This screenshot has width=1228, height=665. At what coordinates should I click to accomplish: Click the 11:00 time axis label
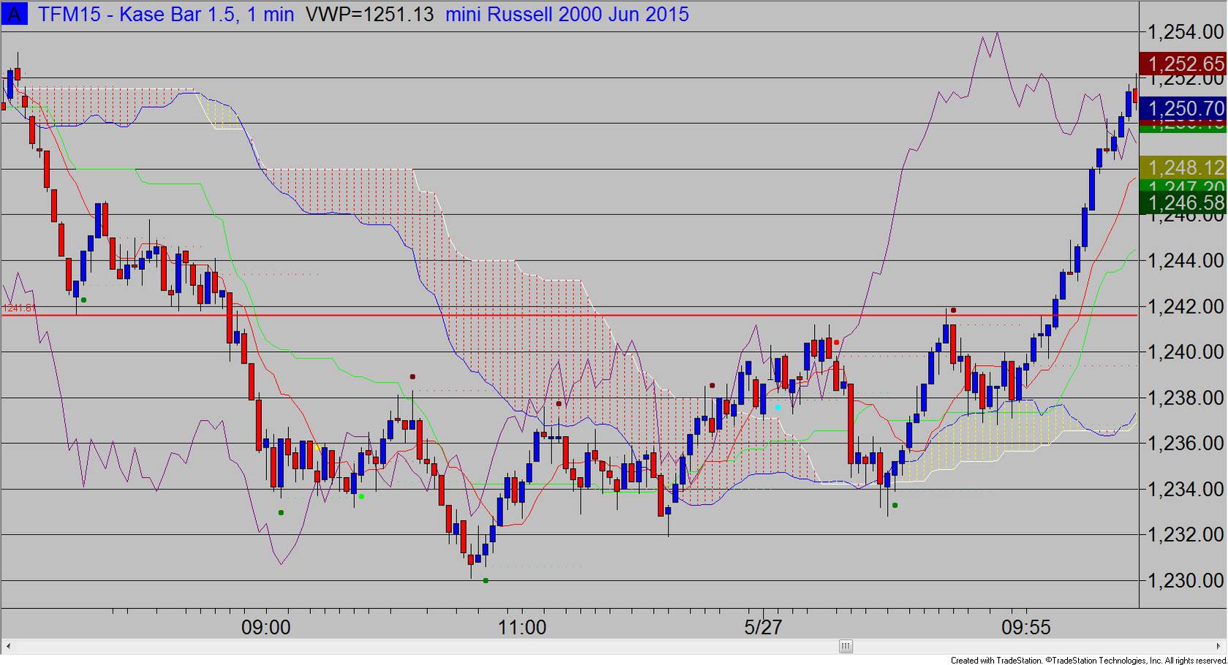[x=522, y=628]
